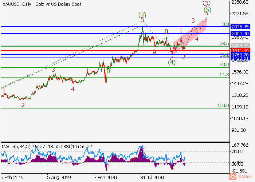Click the 1576.33 price axis label
Screen dimensions: 255x182
pos(240,72)
